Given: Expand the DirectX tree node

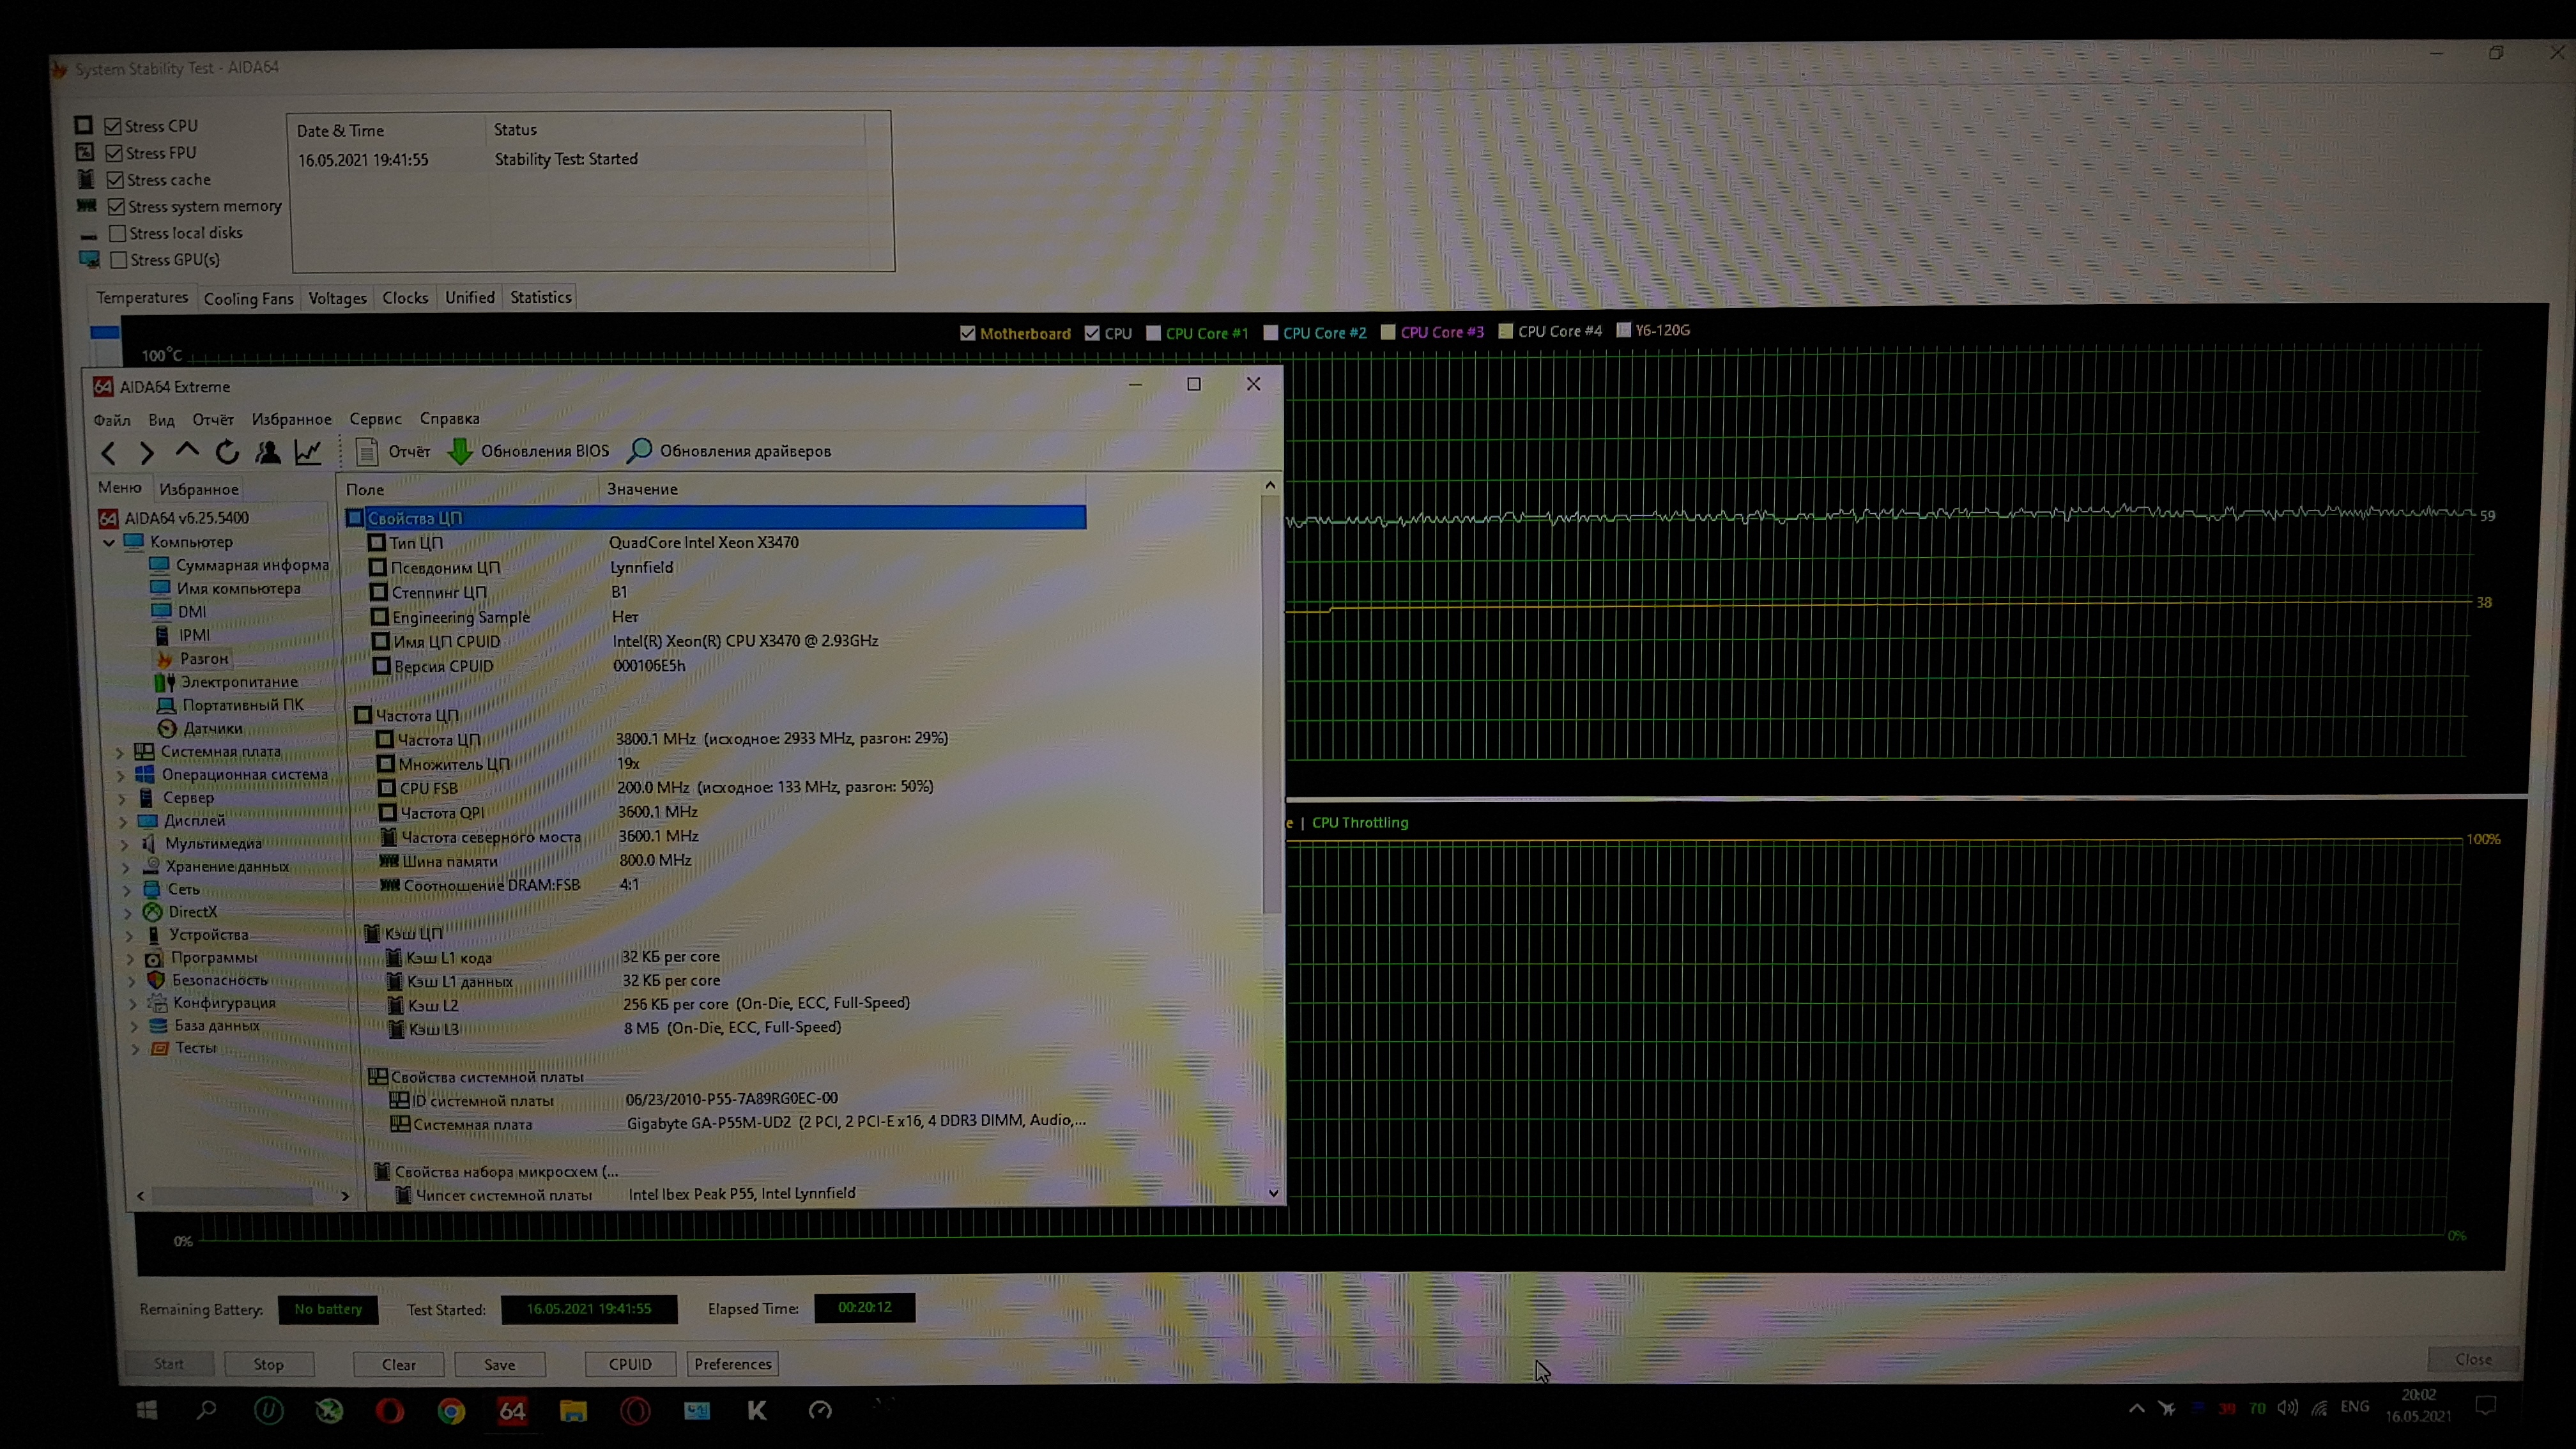Looking at the screenshot, I should 127,912.
